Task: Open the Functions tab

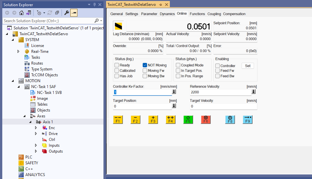Action: click(197, 14)
